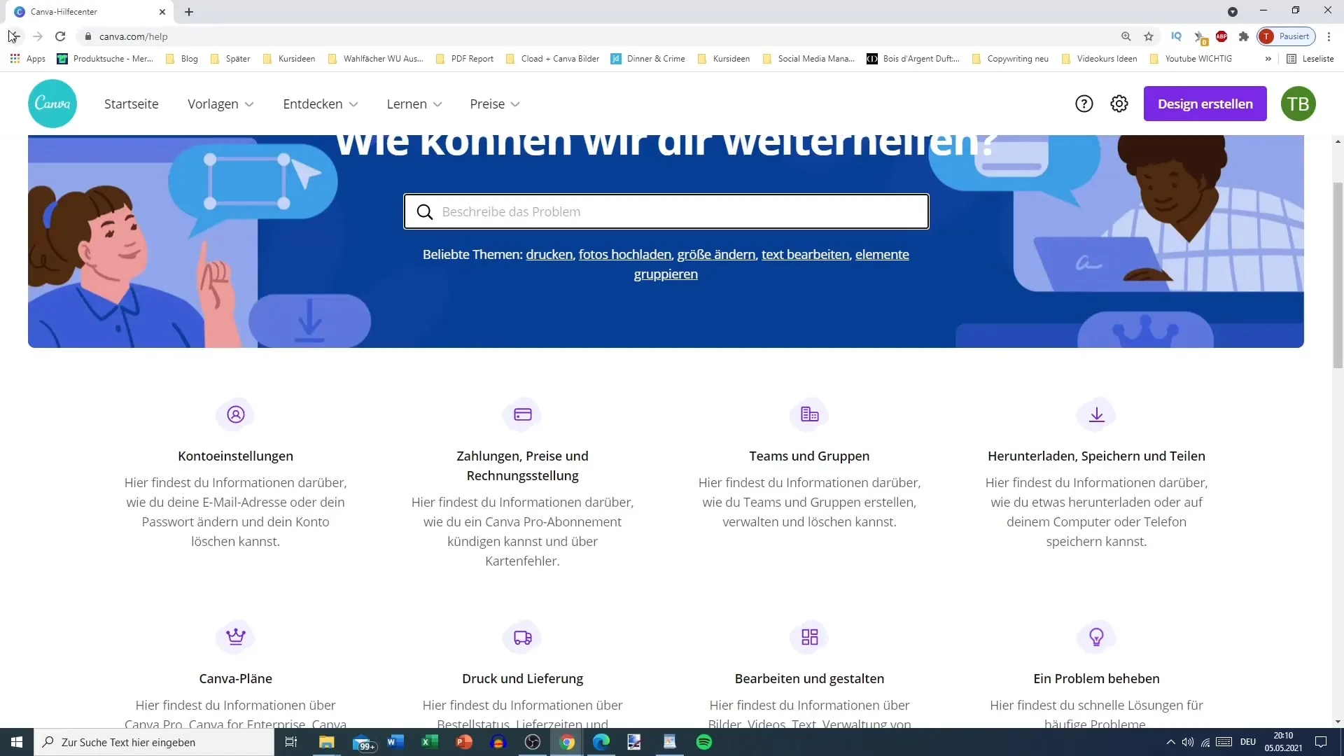The height and width of the screenshot is (756, 1344).
Task: Open Microsoft Edge from the taskbar
Action: (x=601, y=742)
